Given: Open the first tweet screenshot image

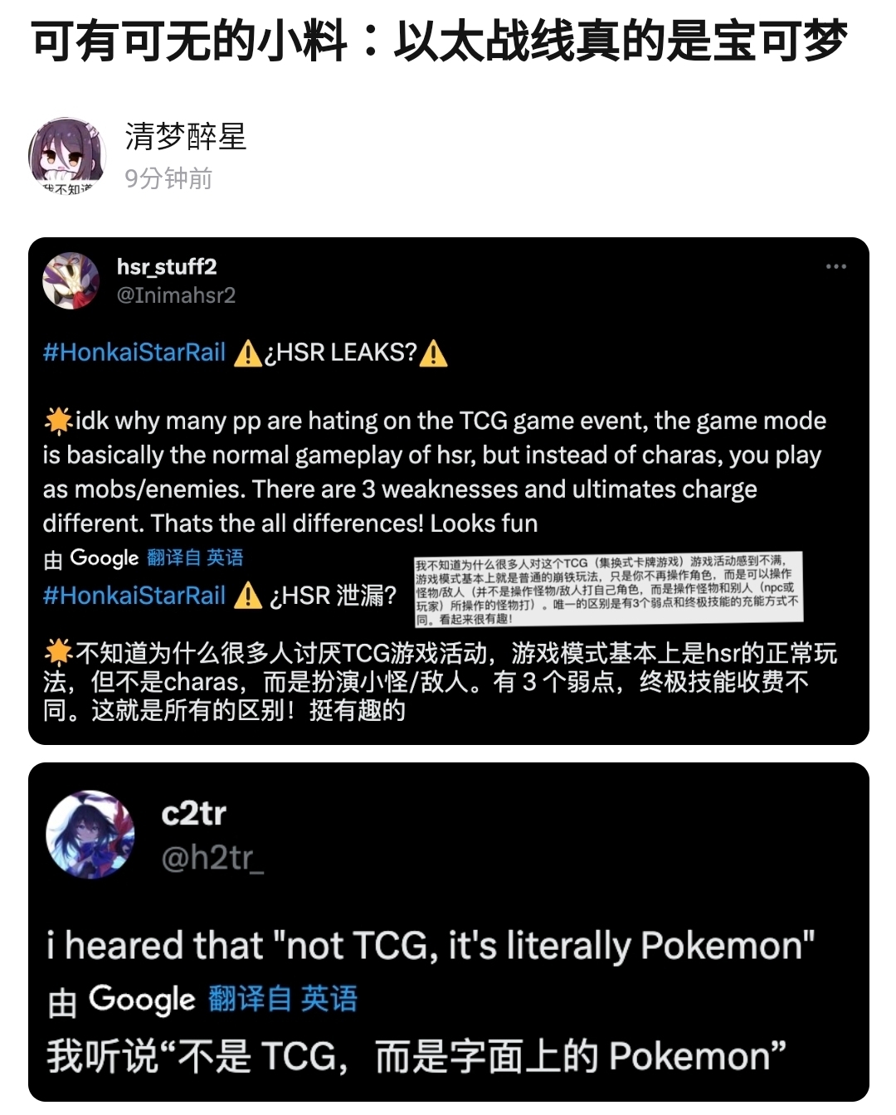Looking at the screenshot, I should [x=449, y=491].
